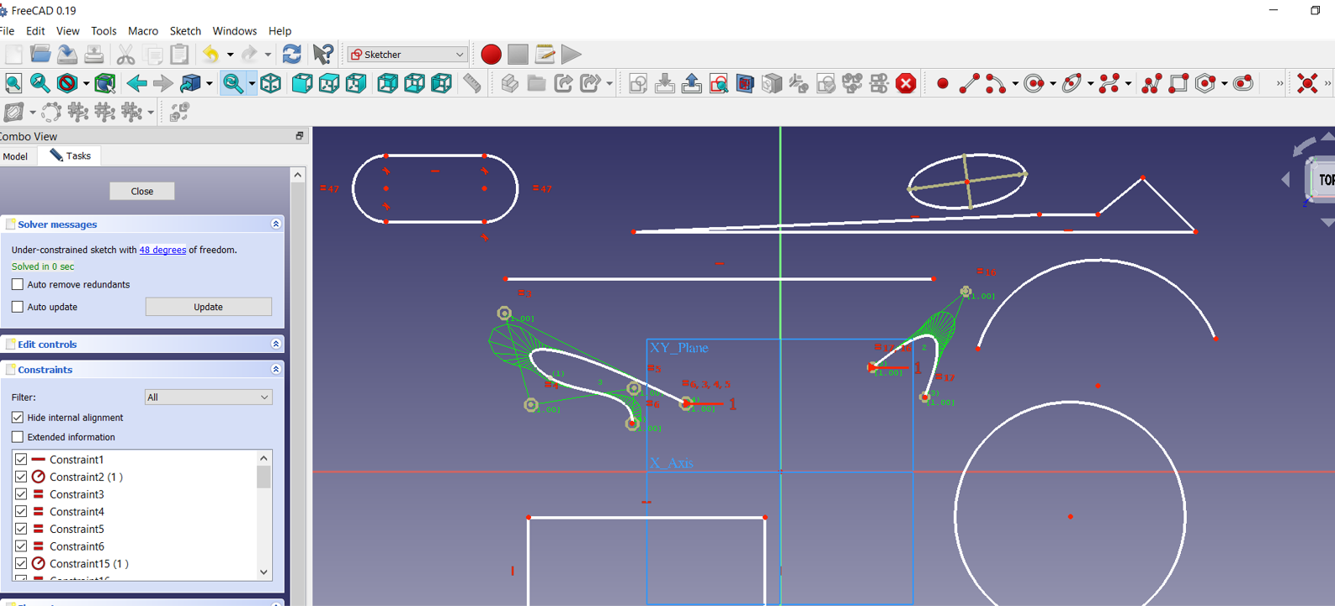Collapse the Edit controls section
Image resolution: width=1335 pixels, height=606 pixels.
pyautogui.click(x=275, y=344)
